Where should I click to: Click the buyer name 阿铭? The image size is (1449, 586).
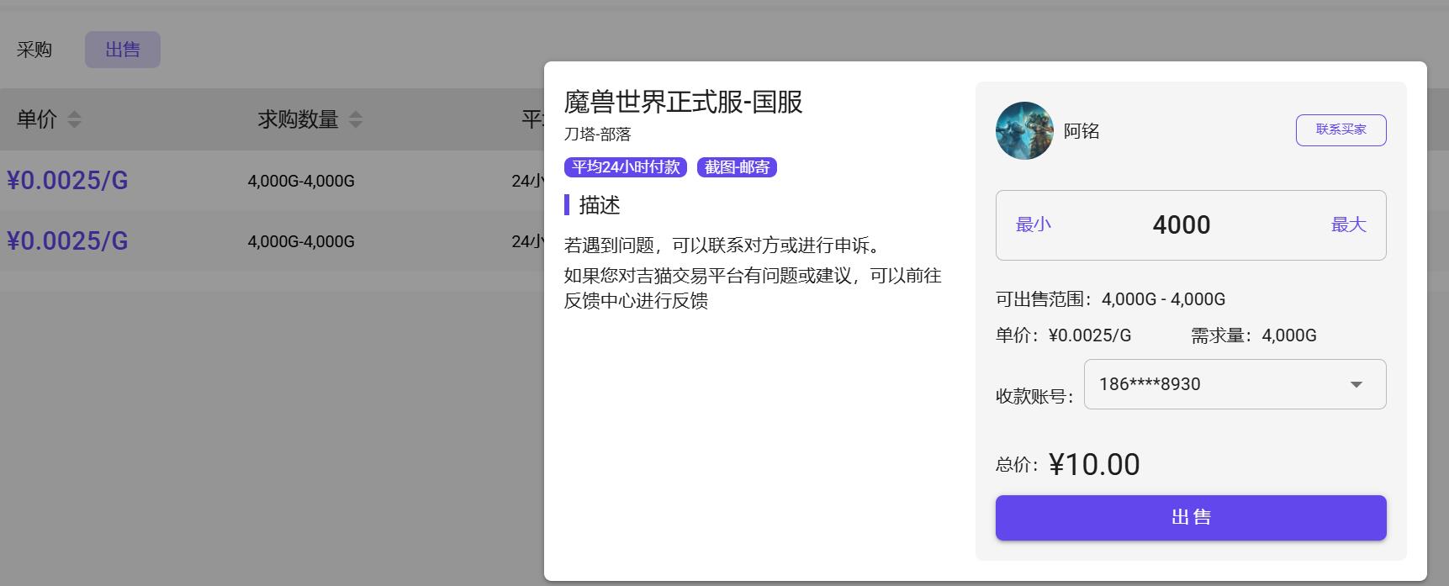coord(1081,131)
